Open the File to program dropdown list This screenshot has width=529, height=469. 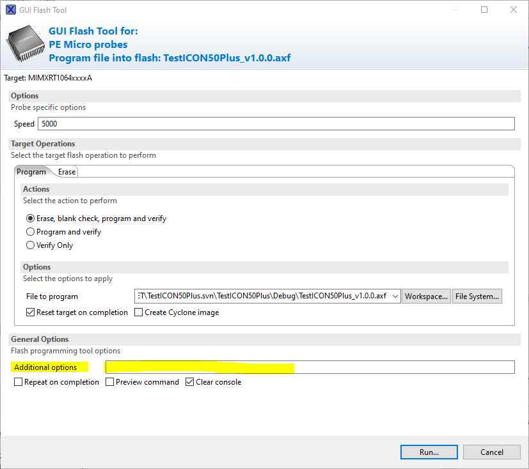(393, 296)
